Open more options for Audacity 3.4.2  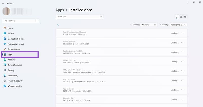click(182, 99)
